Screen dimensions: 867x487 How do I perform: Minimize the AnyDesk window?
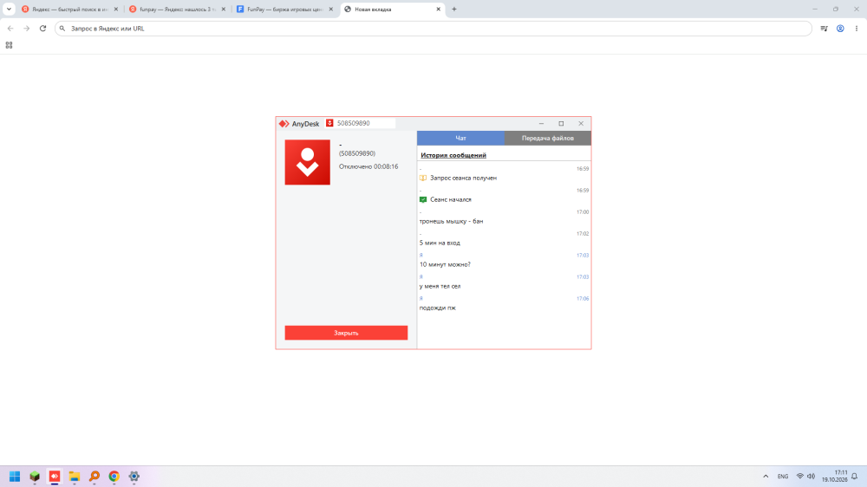click(541, 124)
